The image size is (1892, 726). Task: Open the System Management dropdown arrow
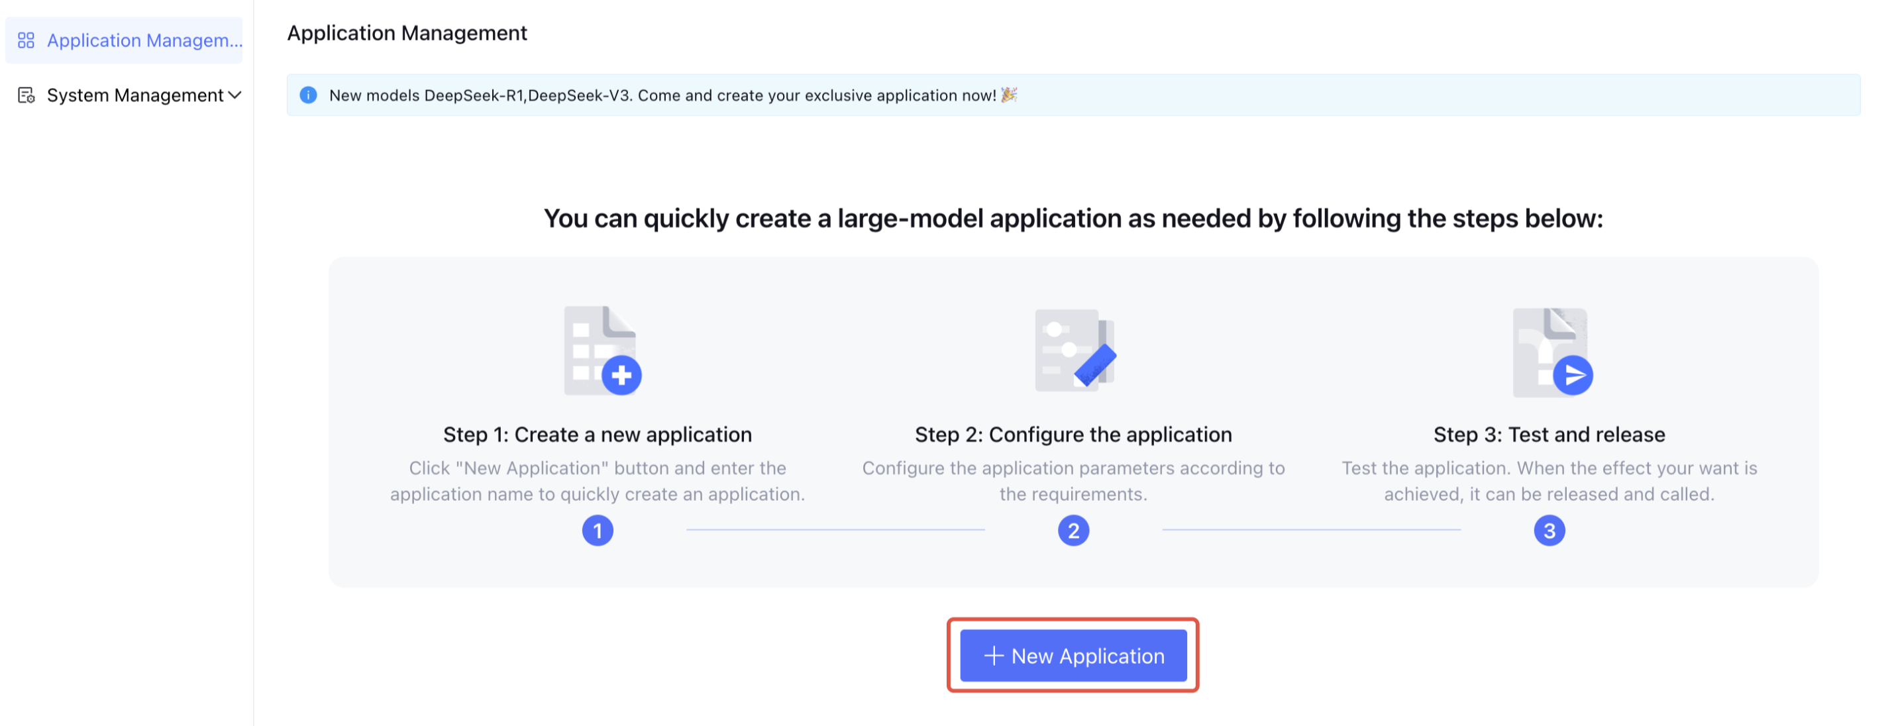(235, 95)
